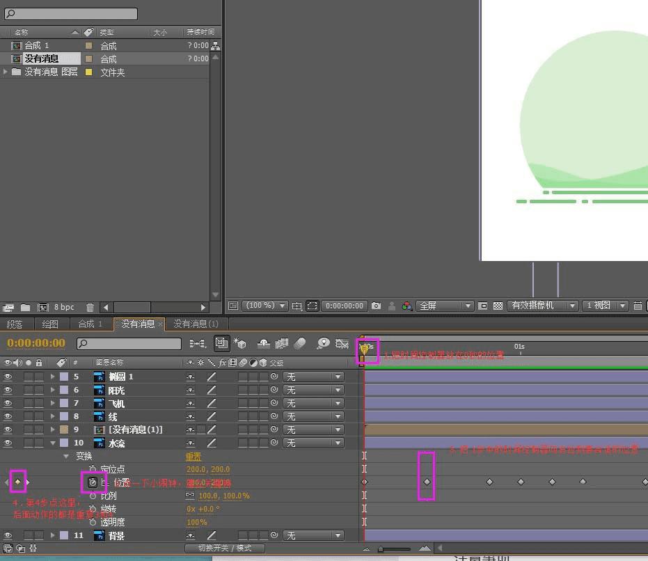Image resolution: width=648 pixels, height=561 pixels.
Task: Open the graph editor icon in timeline
Action: tap(342, 343)
